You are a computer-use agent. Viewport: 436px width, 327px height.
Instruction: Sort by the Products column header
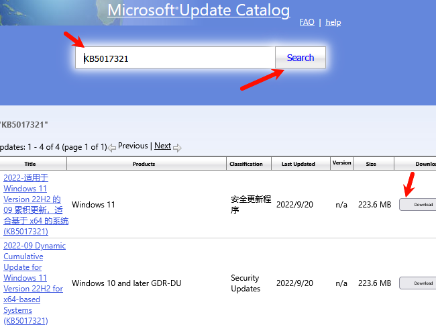click(x=144, y=164)
